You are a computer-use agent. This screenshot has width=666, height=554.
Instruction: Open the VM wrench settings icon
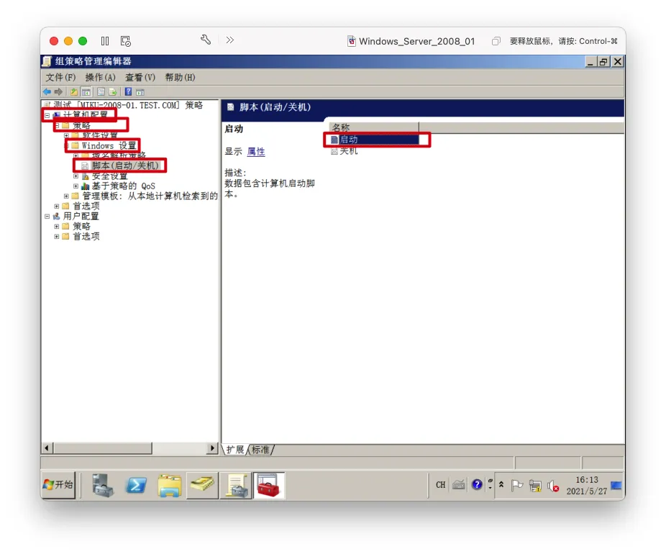pyautogui.click(x=206, y=40)
